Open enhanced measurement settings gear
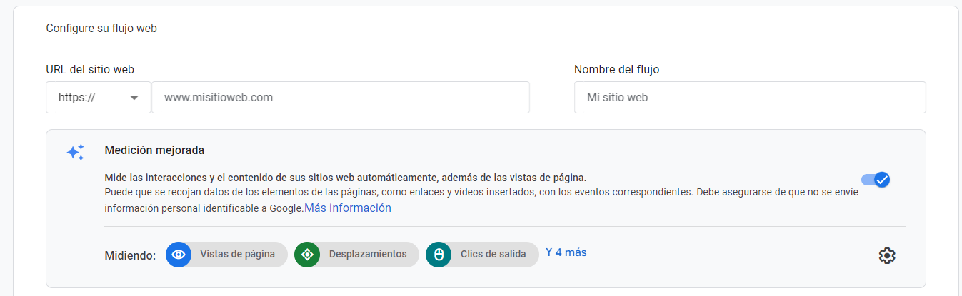Image resolution: width=962 pixels, height=296 pixels. coord(887,255)
